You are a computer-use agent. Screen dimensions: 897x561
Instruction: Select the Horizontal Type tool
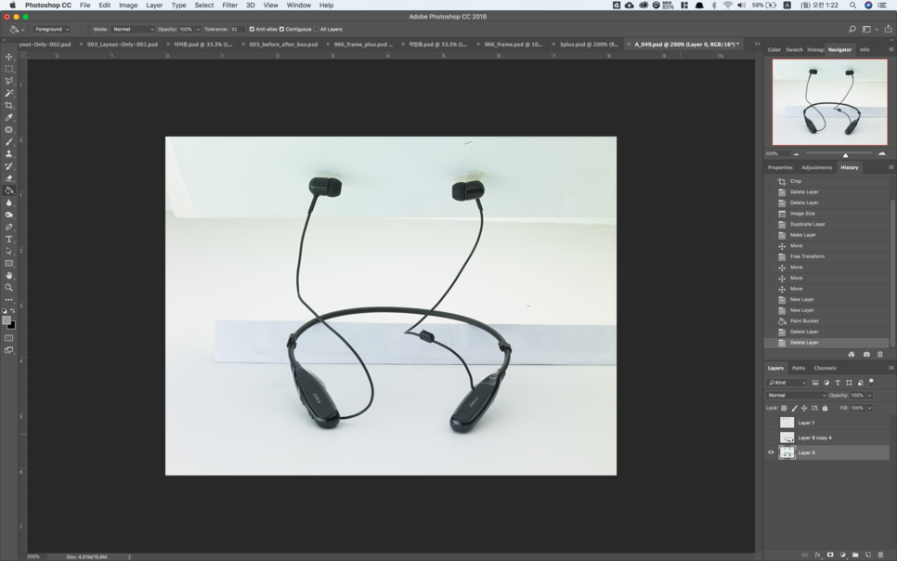point(8,240)
